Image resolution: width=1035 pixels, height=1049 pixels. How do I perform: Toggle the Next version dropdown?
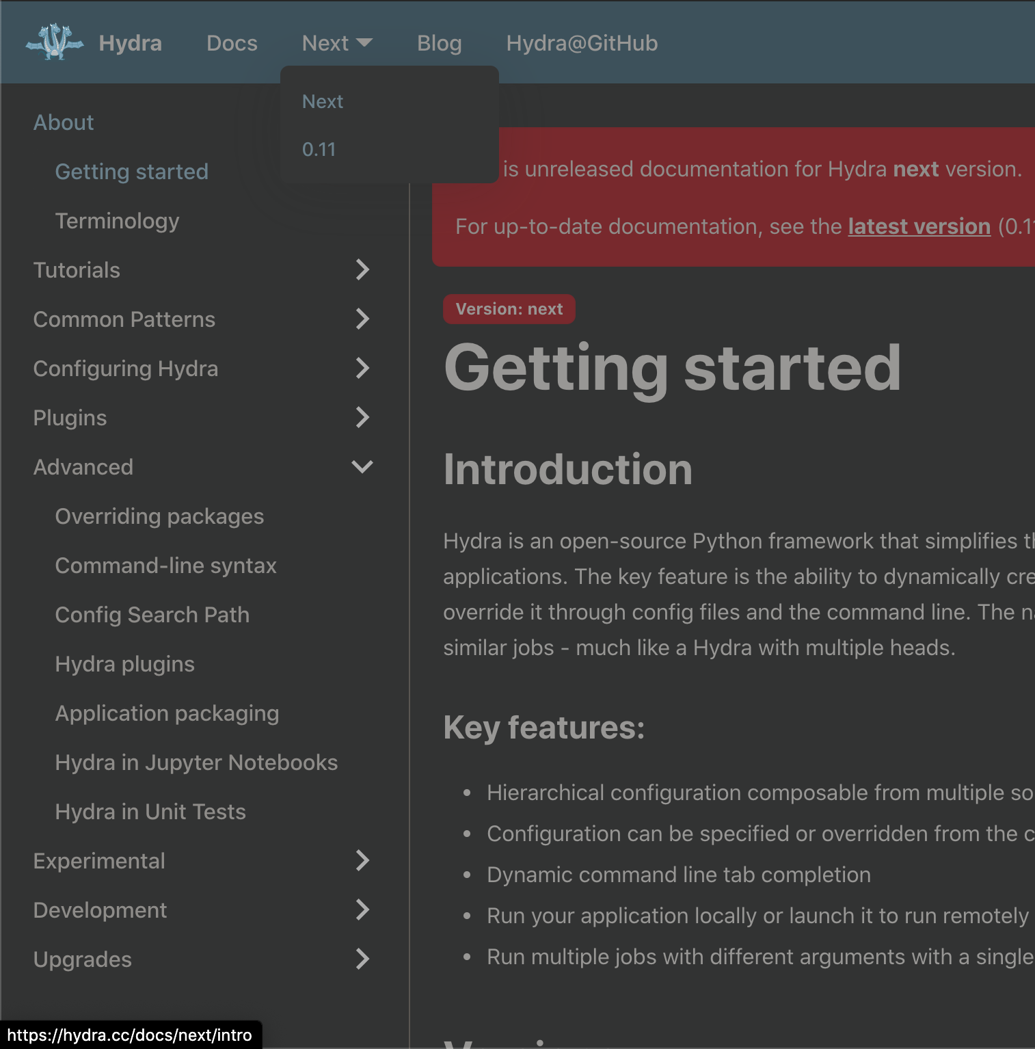(337, 43)
